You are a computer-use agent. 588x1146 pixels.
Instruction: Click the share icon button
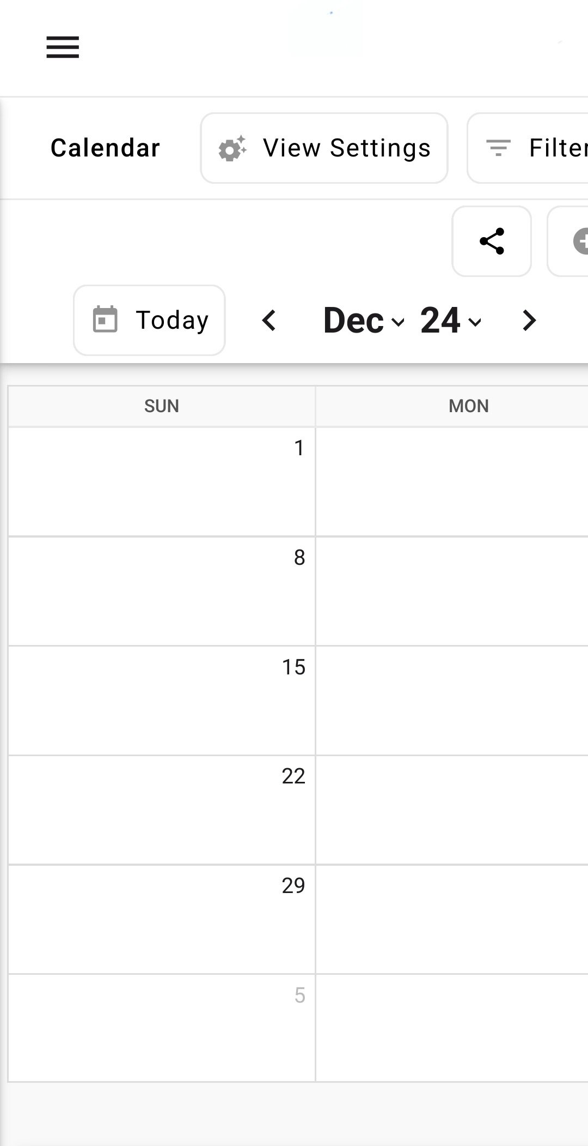tap(492, 242)
